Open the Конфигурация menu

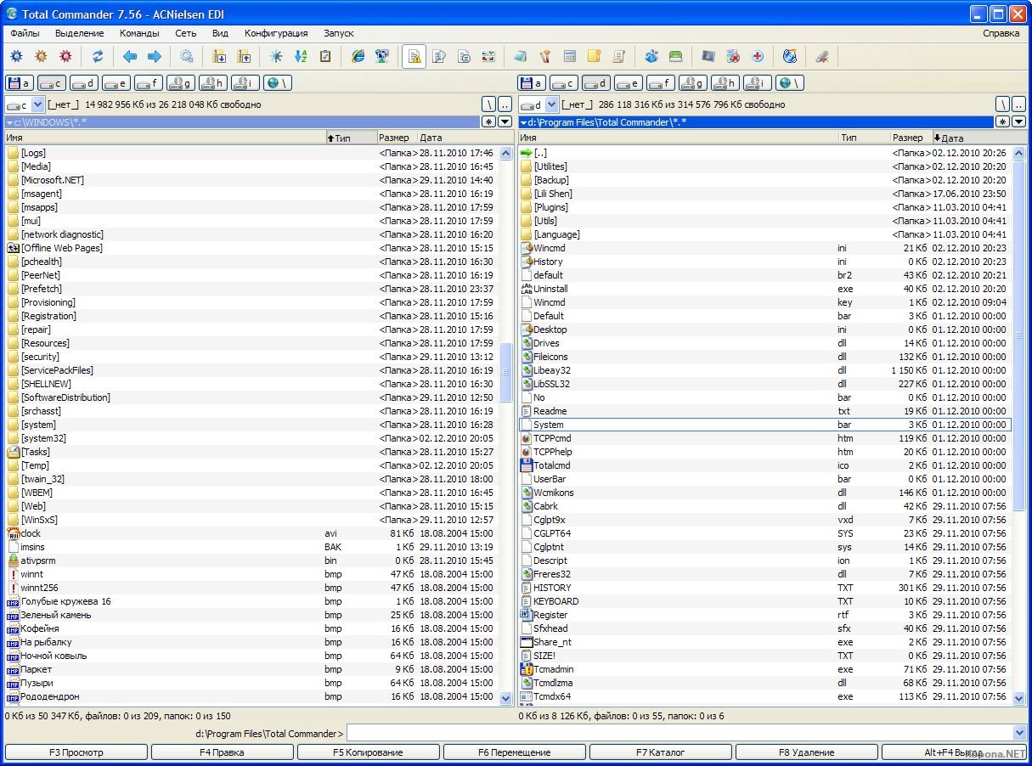(x=276, y=33)
